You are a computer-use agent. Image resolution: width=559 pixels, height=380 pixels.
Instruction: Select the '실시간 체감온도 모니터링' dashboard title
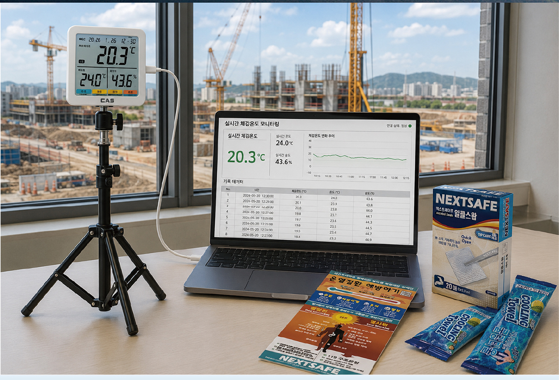(x=252, y=124)
